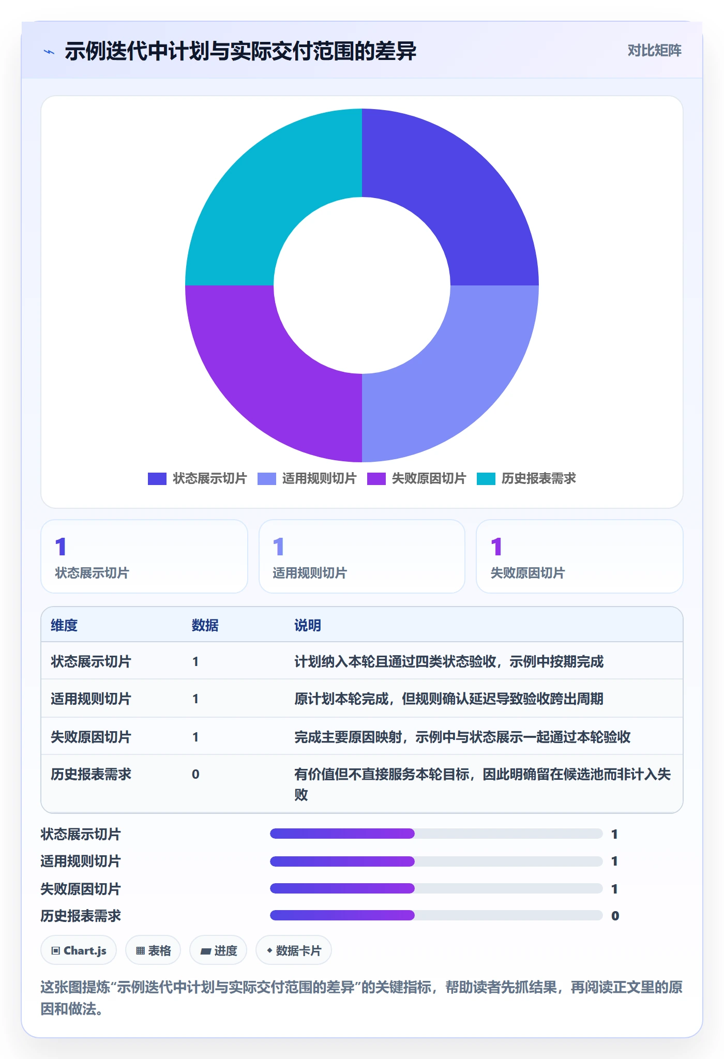Click the 说明 table column header
Viewport: 724px width, 1059px height.
click(308, 625)
